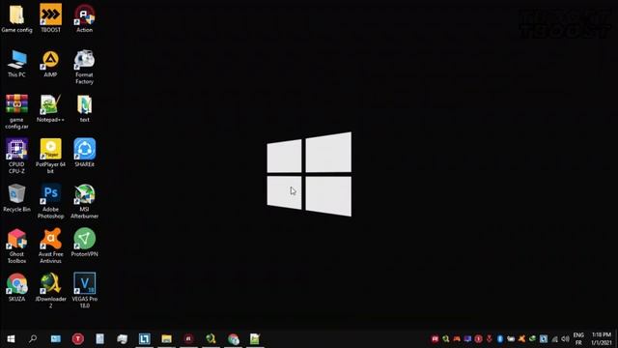Viewport: 618px width, 348px height.
Task: Select the AIMP desktop shortcut
Action: (x=50, y=64)
